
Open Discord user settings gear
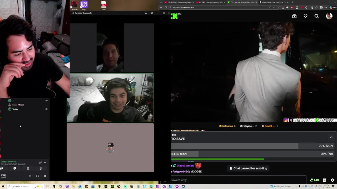[45, 176]
